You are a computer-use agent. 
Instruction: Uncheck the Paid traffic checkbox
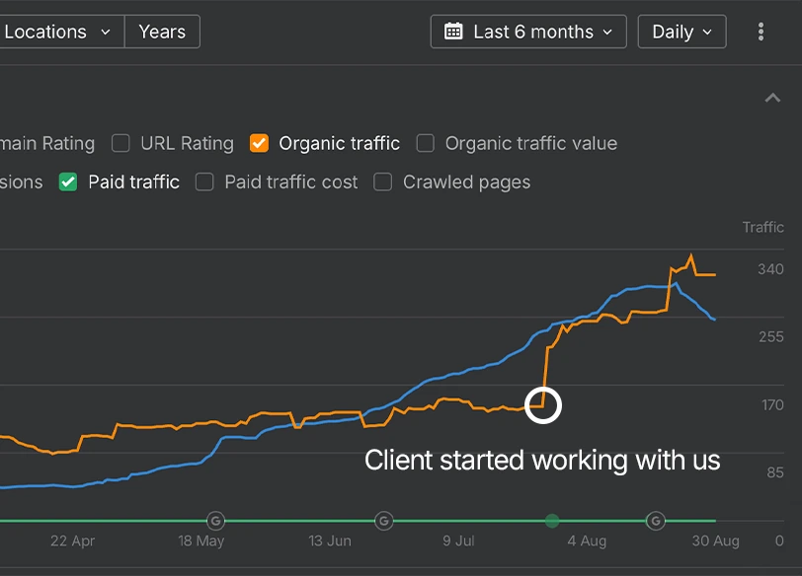pos(68,181)
